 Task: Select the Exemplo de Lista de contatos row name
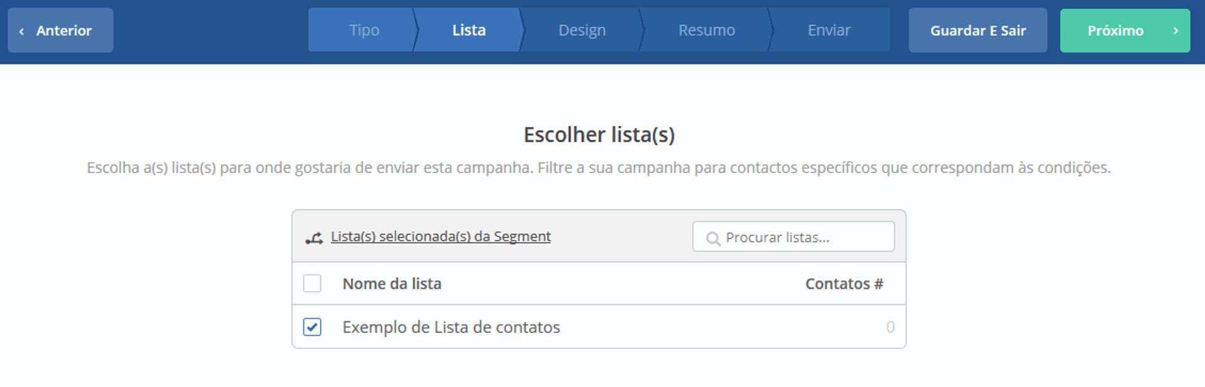[x=451, y=327]
